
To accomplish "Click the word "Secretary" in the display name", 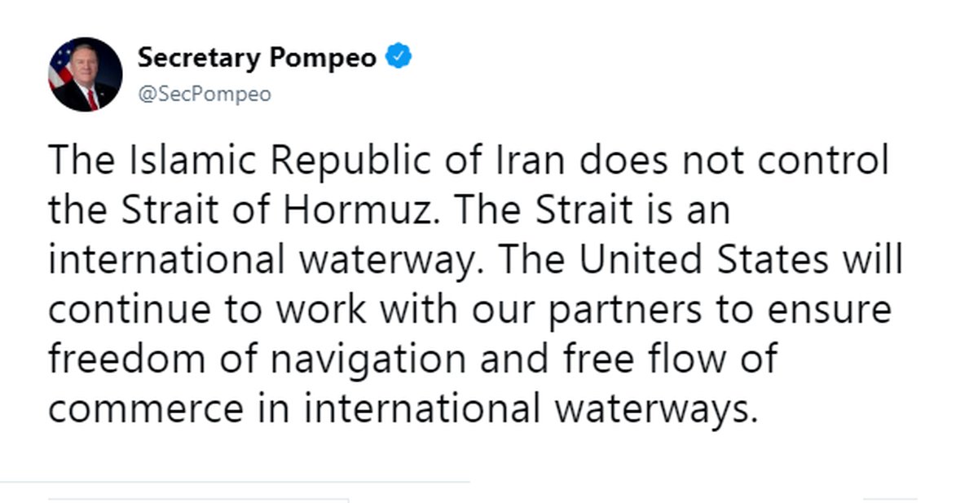I will [x=197, y=59].
